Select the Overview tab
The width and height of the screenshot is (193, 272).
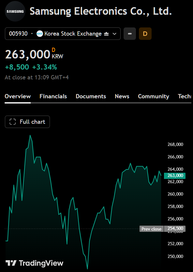[18, 96]
